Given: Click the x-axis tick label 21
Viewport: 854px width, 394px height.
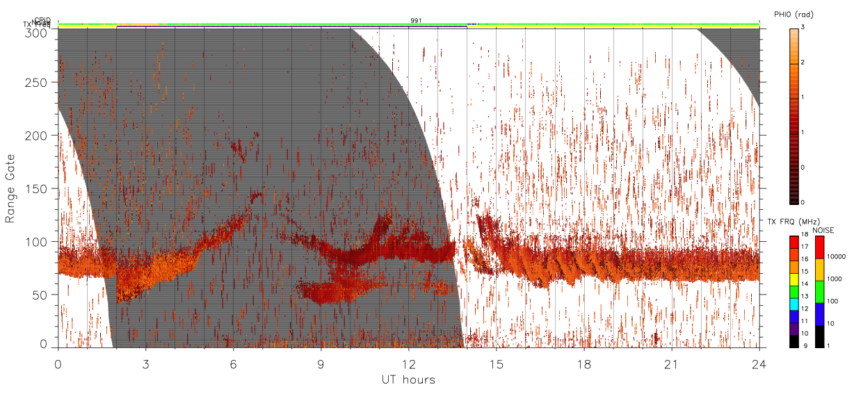Looking at the screenshot, I should pyautogui.click(x=672, y=364).
